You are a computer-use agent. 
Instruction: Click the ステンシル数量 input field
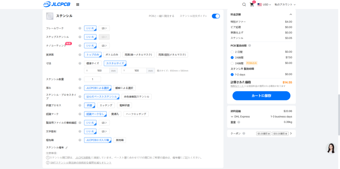(x=92, y=79)
